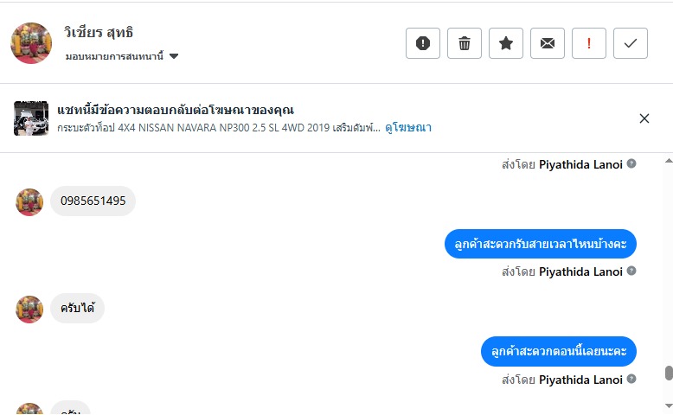This screenshot has height=415, width=673.
Task: Mark conversation as spam with exclamation circle icon
Action: 423,43
